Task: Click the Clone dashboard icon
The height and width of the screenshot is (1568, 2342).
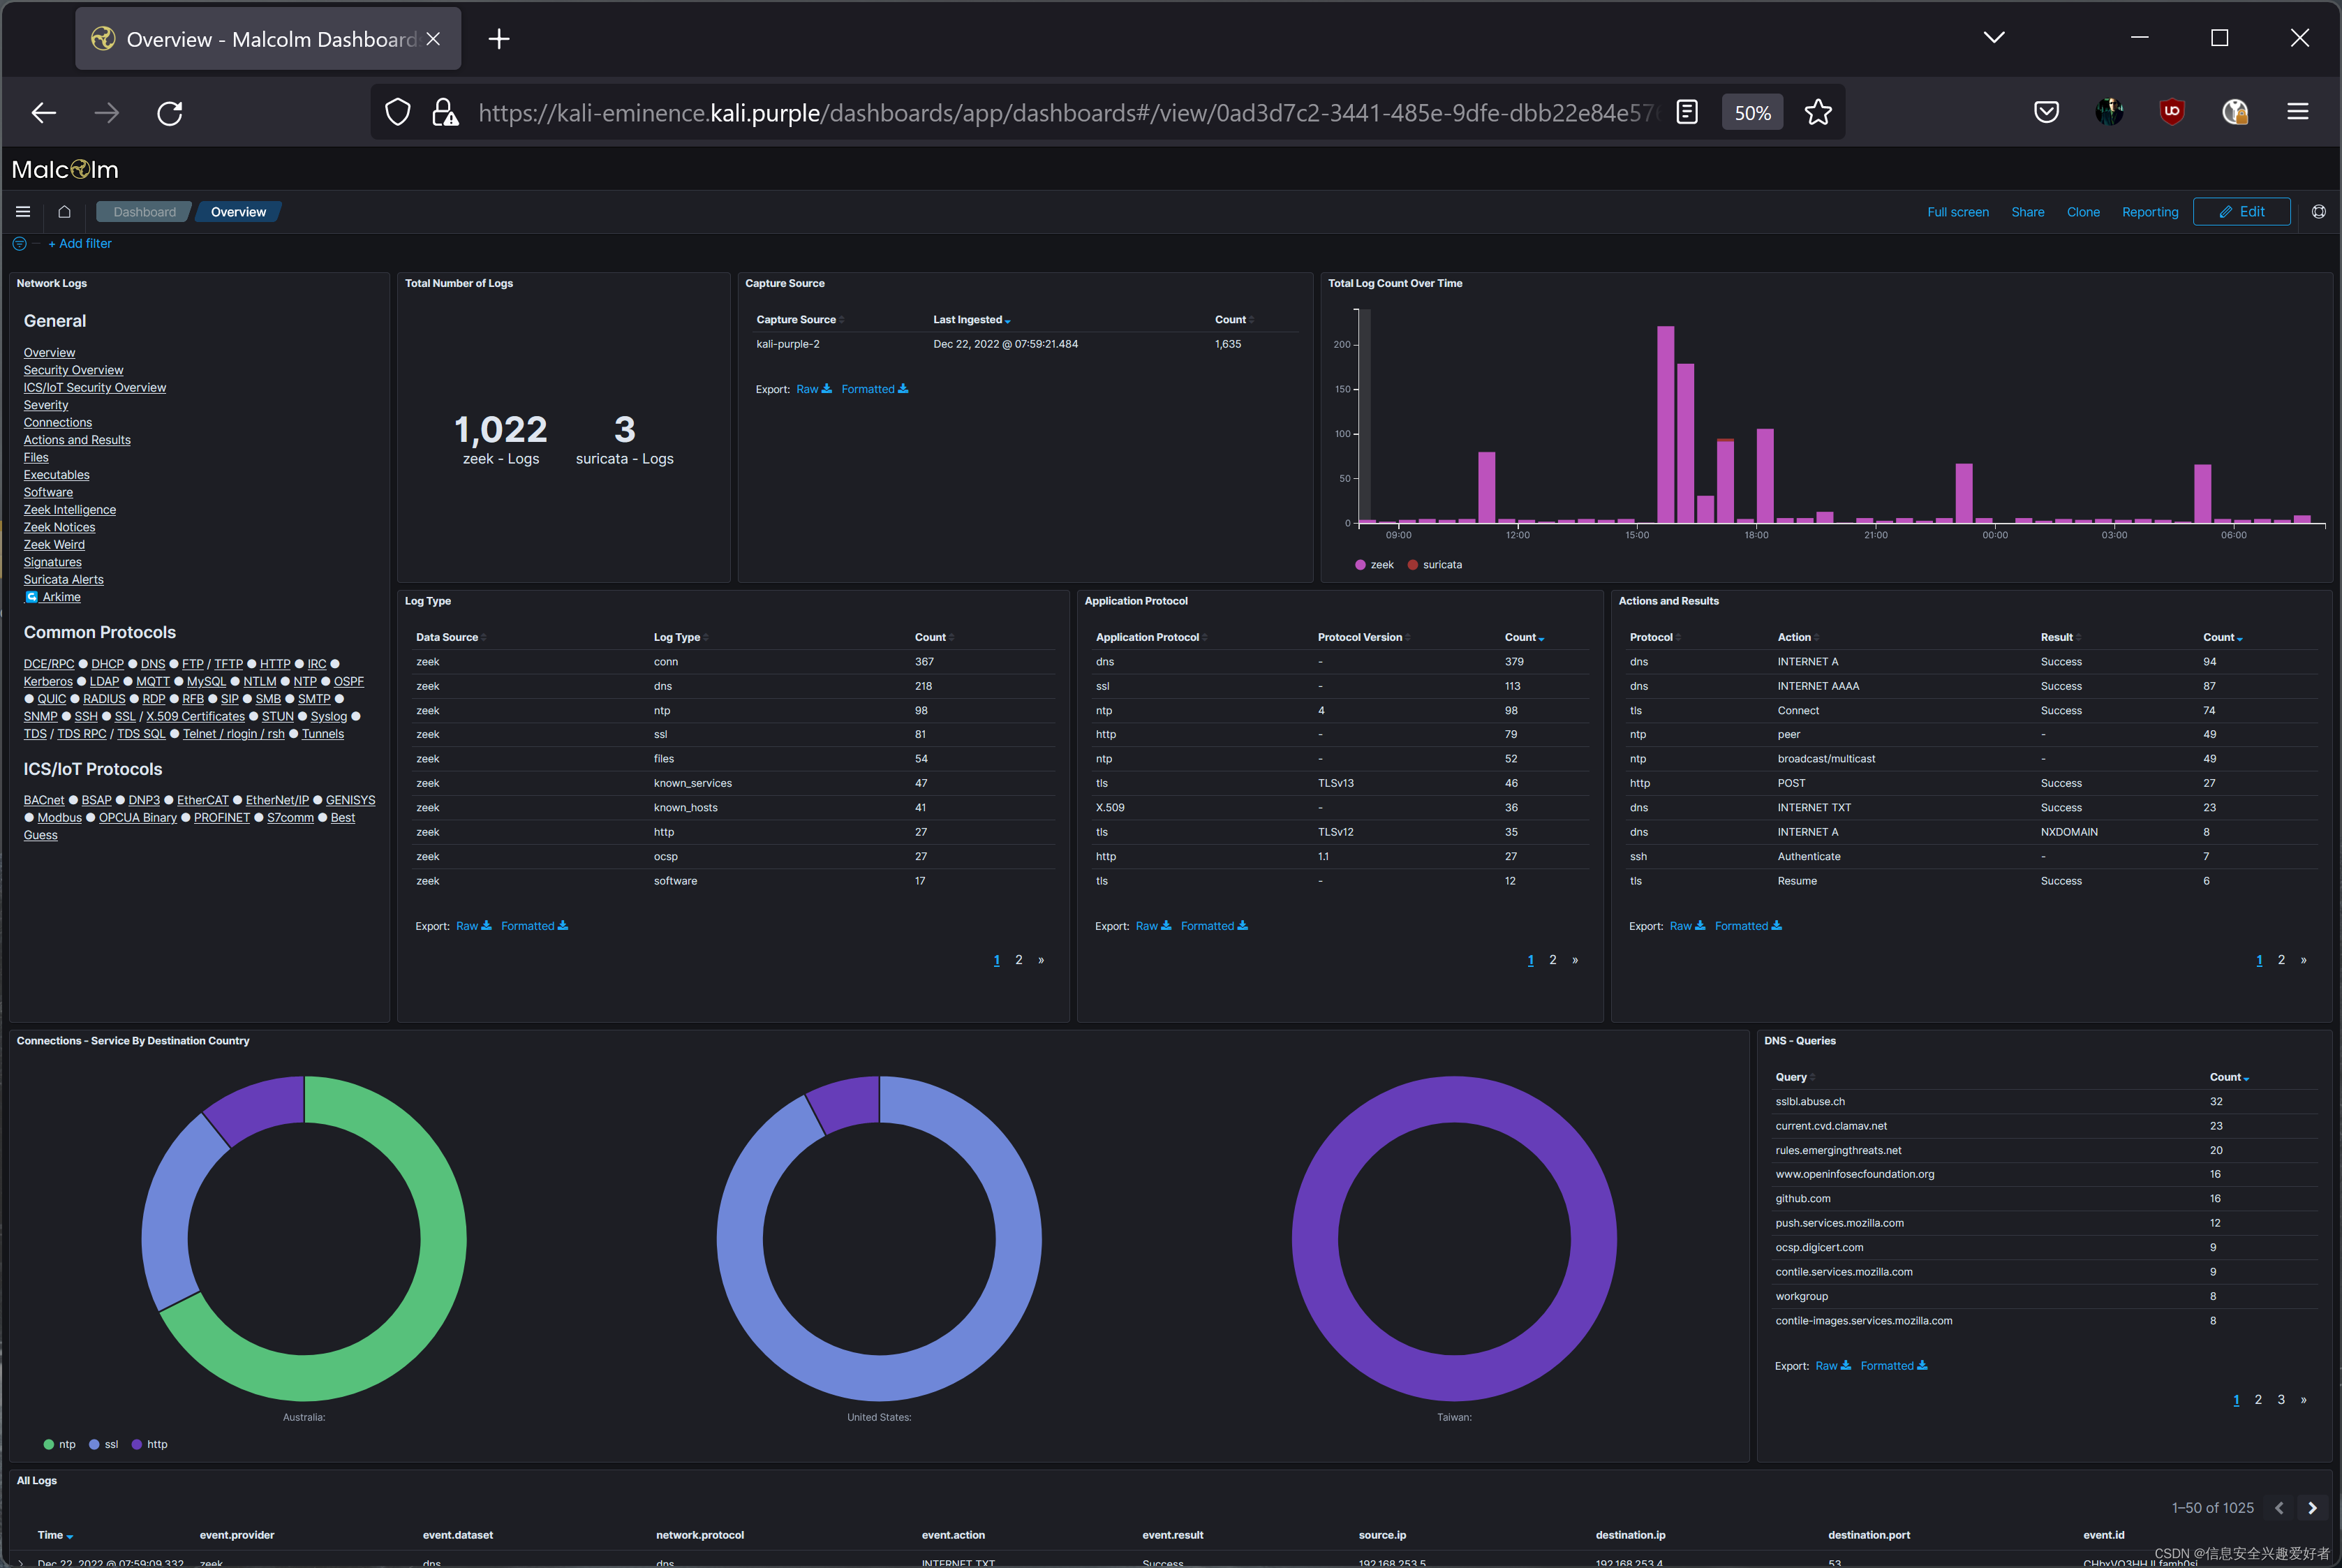Action: (2082, 210)
